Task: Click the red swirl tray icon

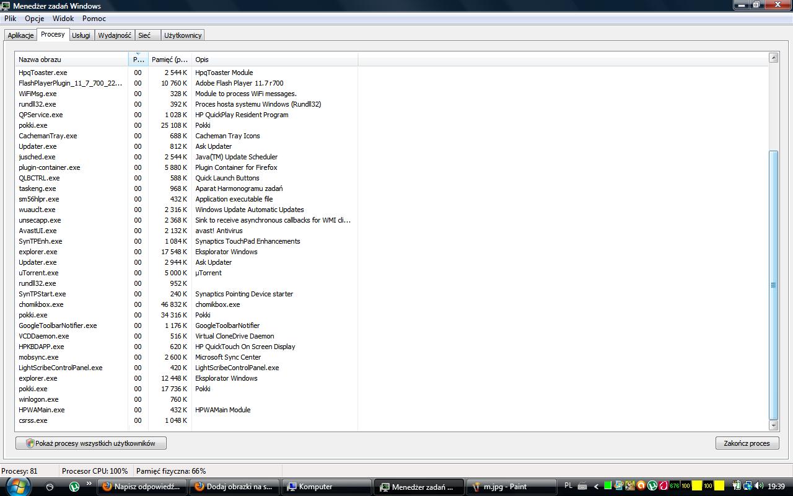Action: (x=664, y=486)
